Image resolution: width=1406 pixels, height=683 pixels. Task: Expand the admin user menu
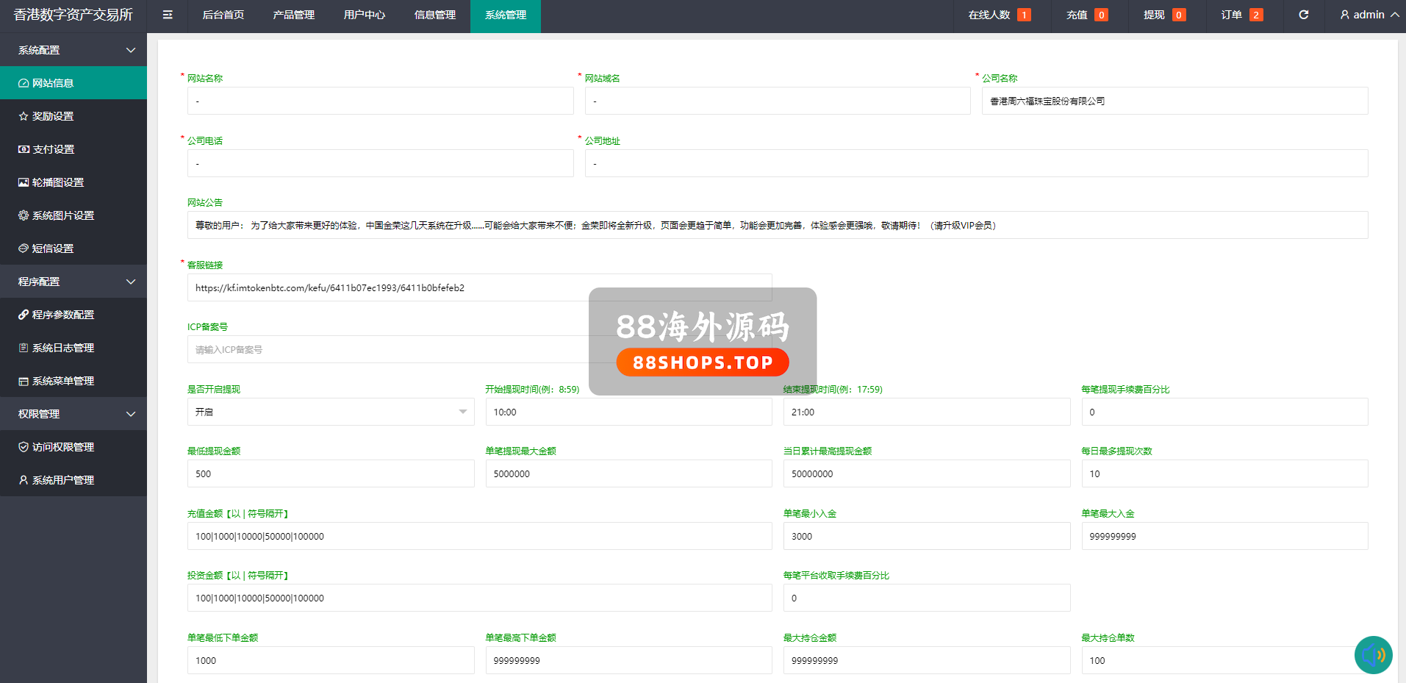pyautogui.click(x=1369, y=15)
